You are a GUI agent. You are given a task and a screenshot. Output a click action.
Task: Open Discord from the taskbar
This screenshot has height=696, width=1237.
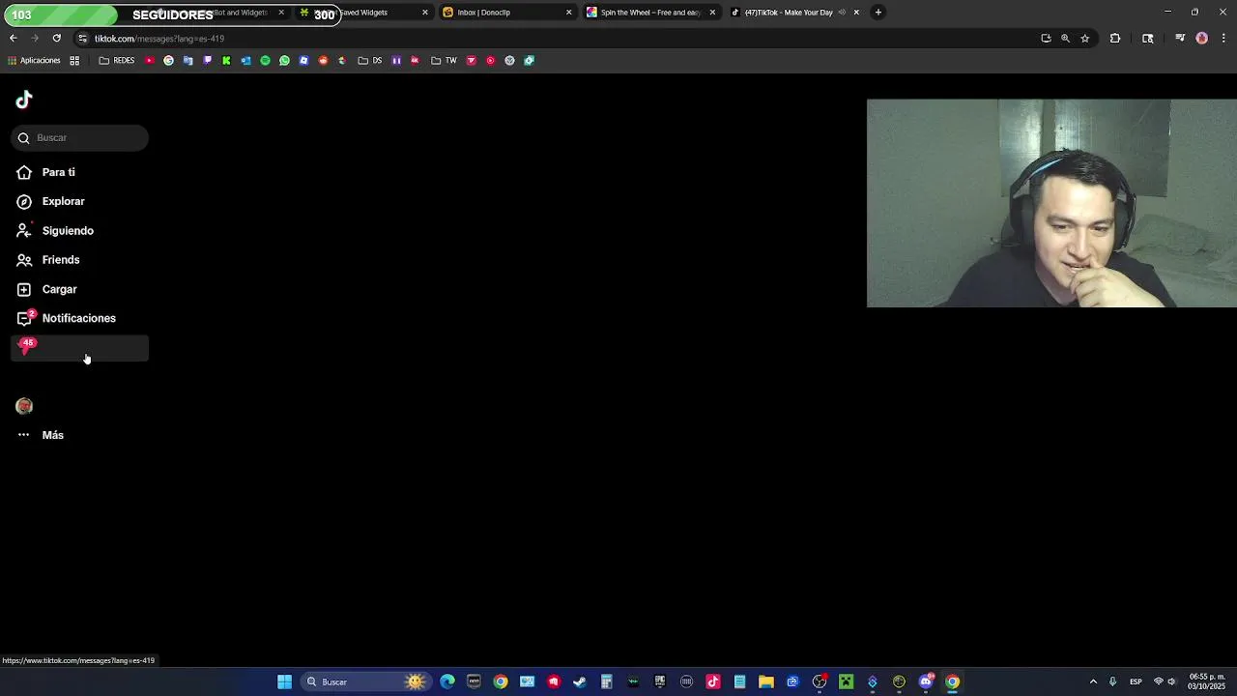[926, 682]
